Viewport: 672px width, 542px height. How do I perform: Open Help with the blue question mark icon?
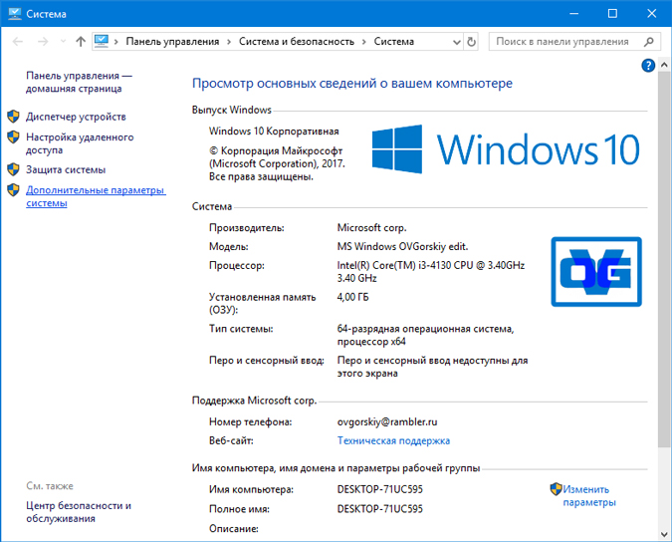pos(649,66)
